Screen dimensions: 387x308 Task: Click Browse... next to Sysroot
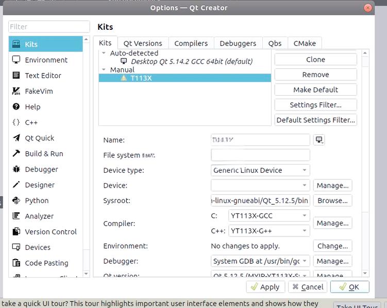pyautogui.click(x=333, y=201)
